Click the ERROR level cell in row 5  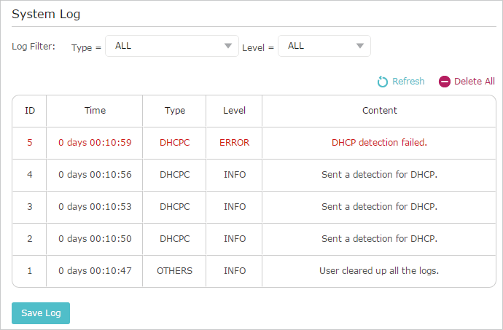[234, 143]
